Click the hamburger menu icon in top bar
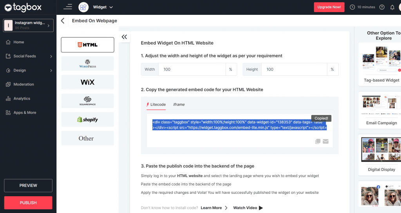Image resolution: width=401 pixels, height=213 pixels. (68, 7)
